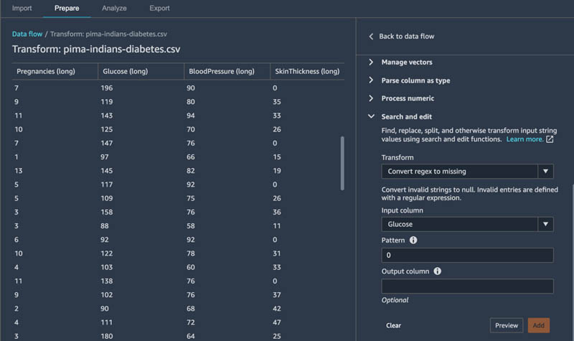
Task: Click the Glucose value 119
Action: (107, 102)
